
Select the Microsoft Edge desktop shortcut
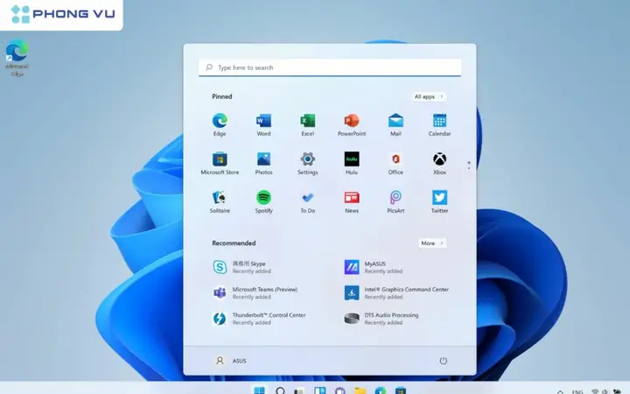click(17, 58)
